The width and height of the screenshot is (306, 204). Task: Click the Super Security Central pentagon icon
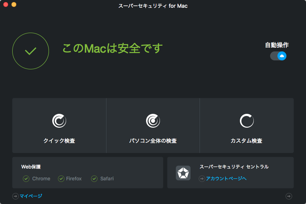point(183,173)
